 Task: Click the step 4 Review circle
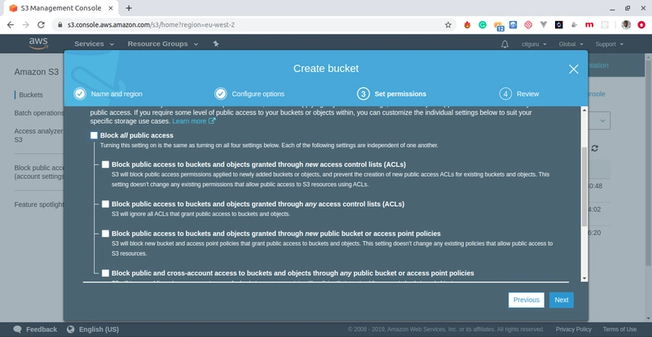pos(505,94)
